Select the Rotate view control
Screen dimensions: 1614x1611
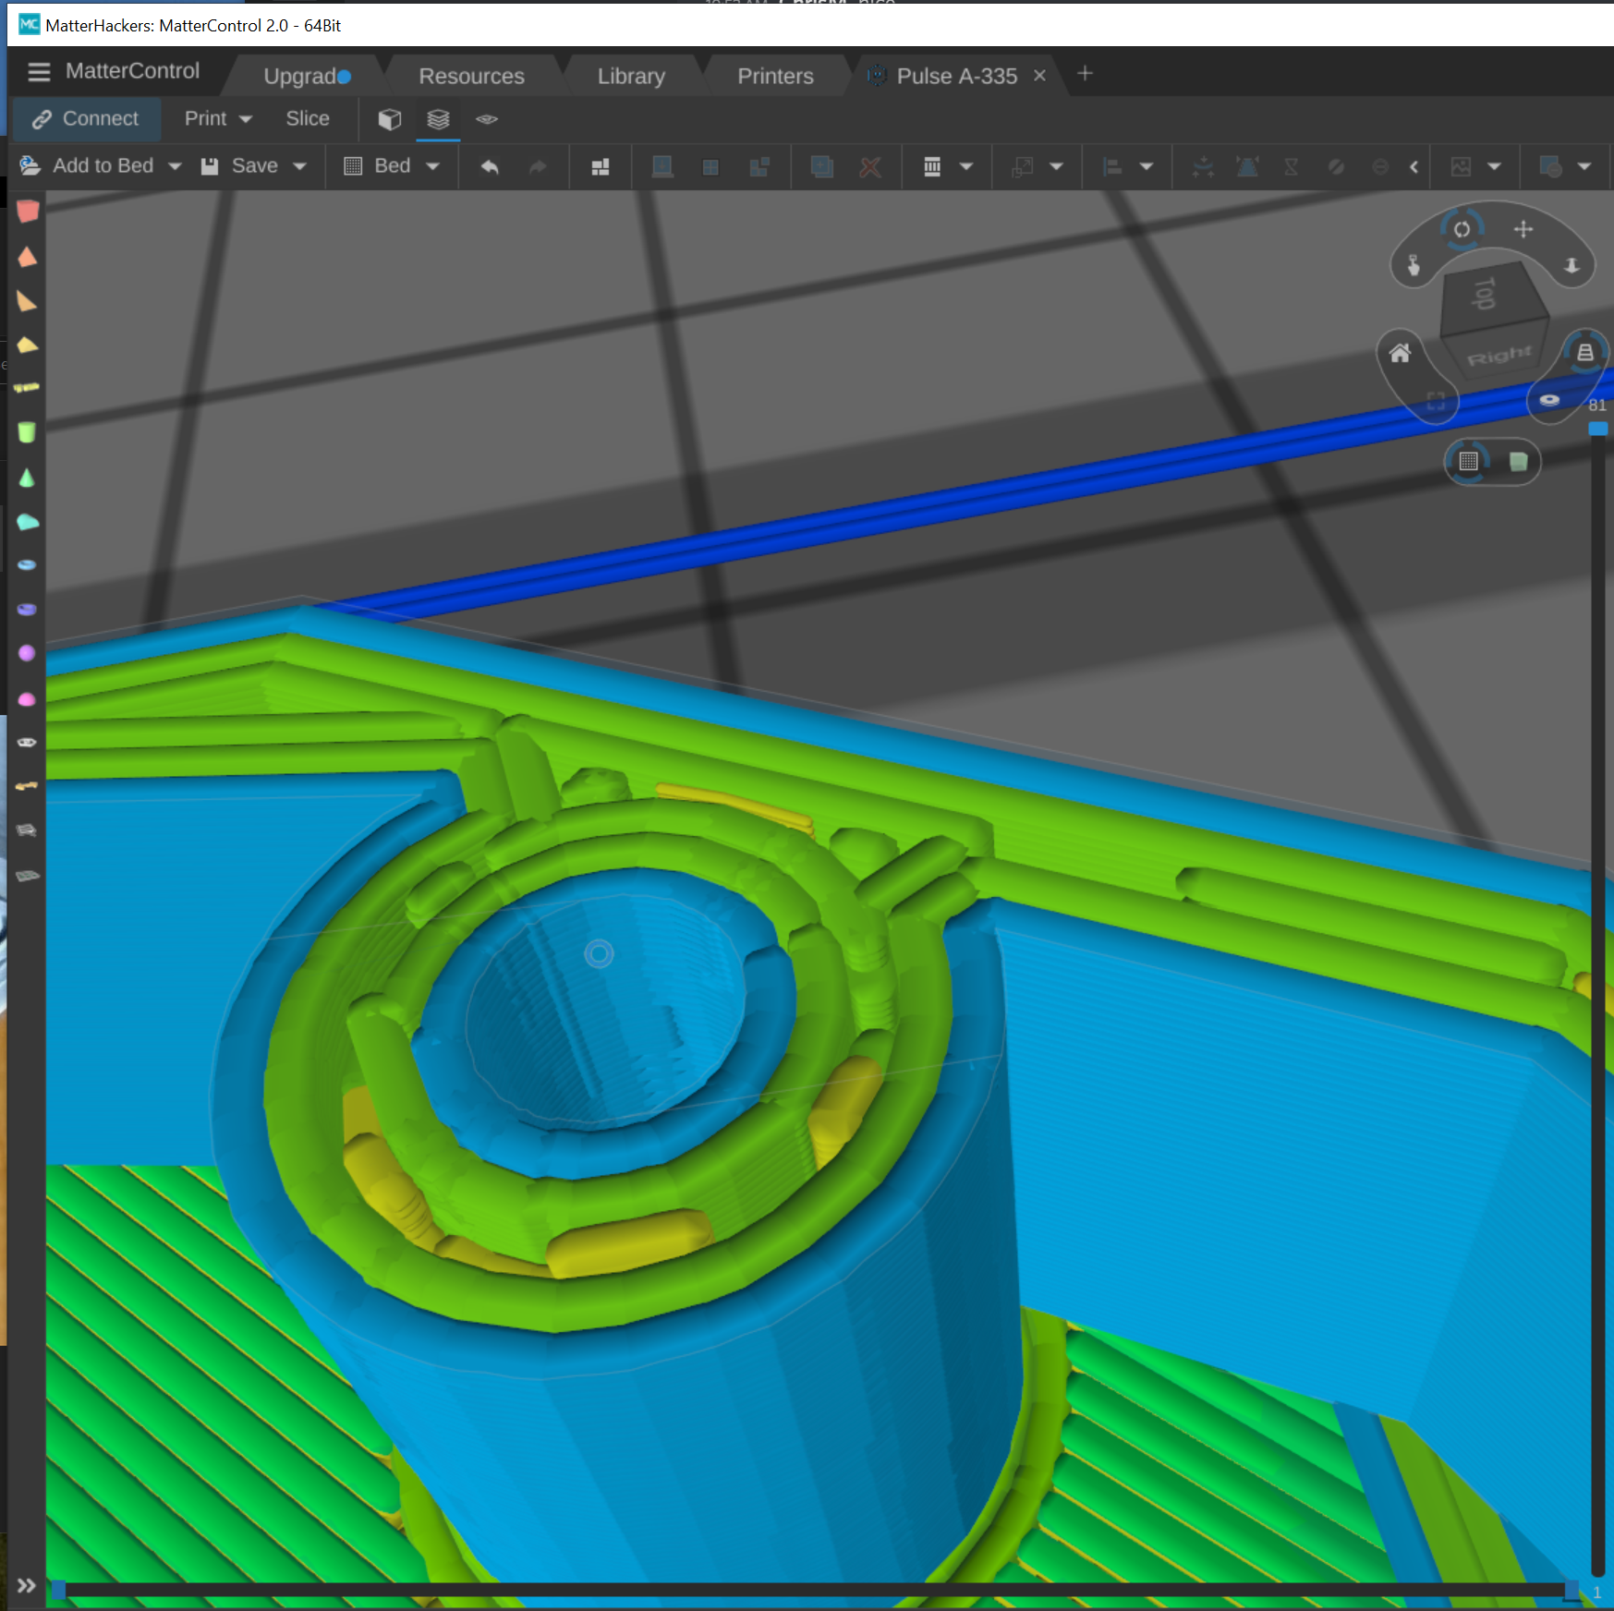(x=1462, y=229)
